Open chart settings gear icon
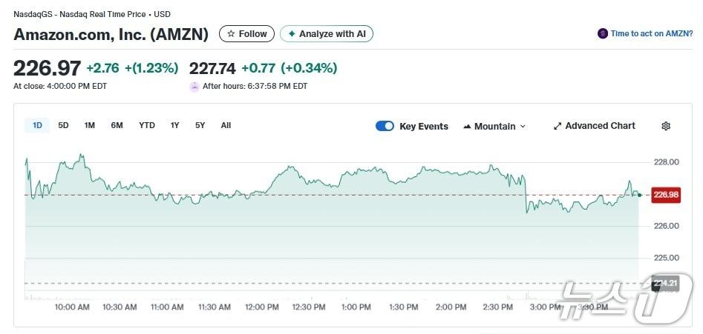Image resolution: width=703 pixels, height=334 pixels. coord(666,126)
